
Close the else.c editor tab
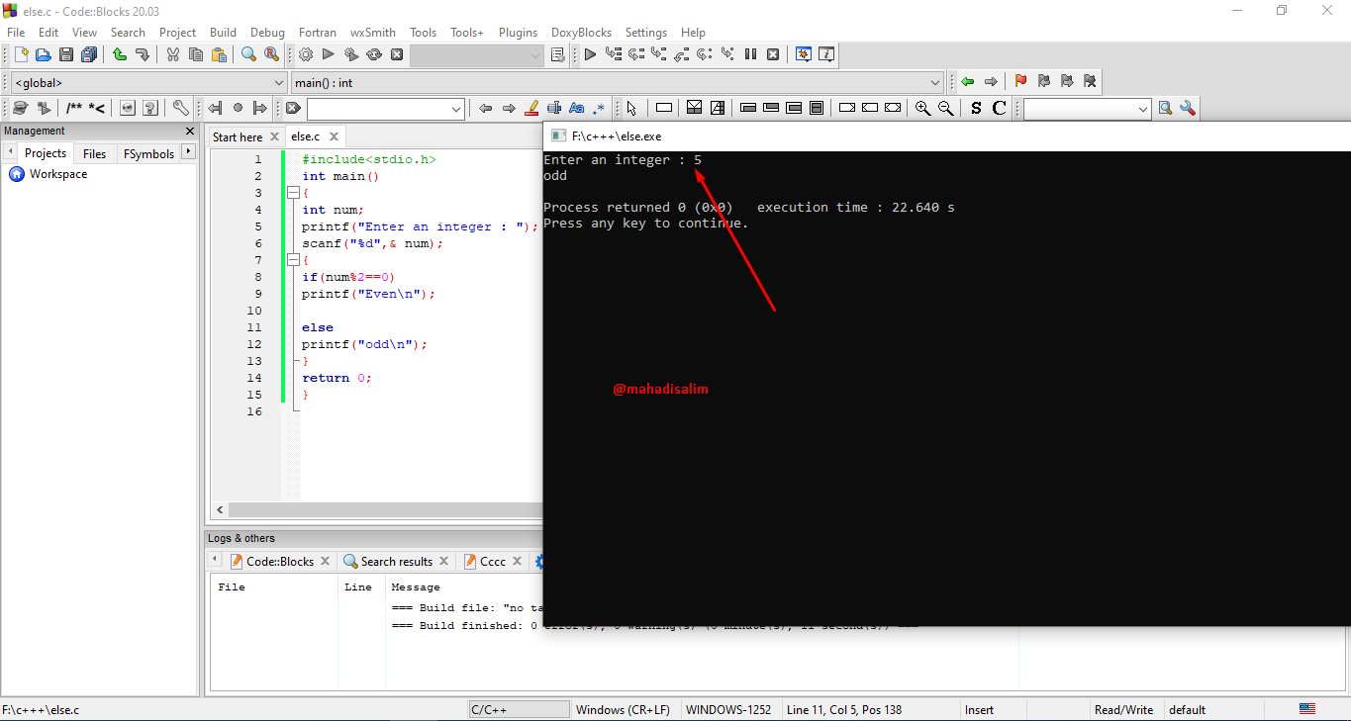335,137
